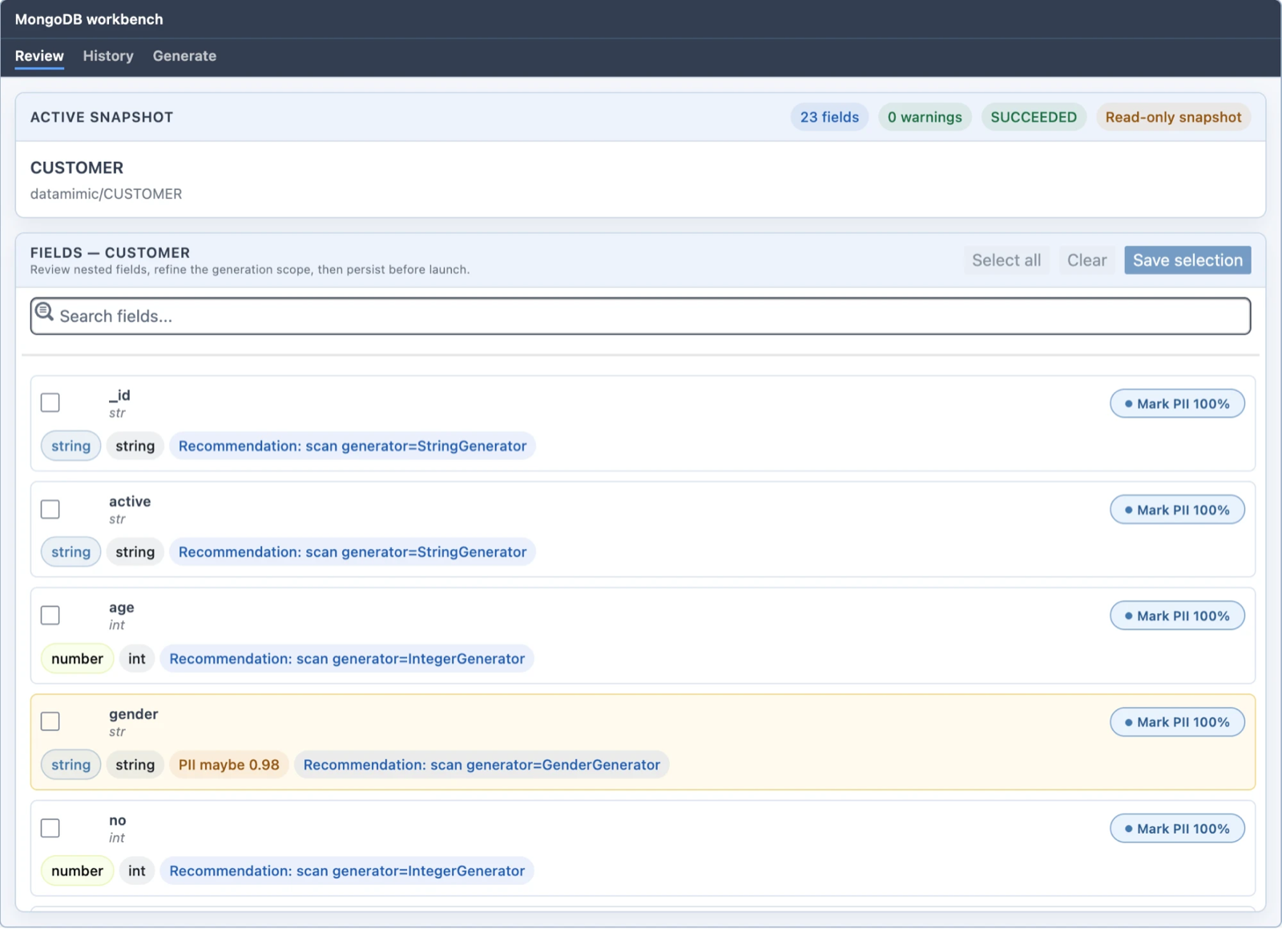
Task: Click the CUSTOMER snapshot title
Action: pyautogui.click(x=77, y=168)
